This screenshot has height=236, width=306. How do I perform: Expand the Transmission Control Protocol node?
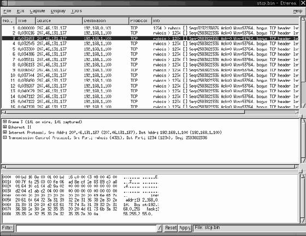[5, 137]
